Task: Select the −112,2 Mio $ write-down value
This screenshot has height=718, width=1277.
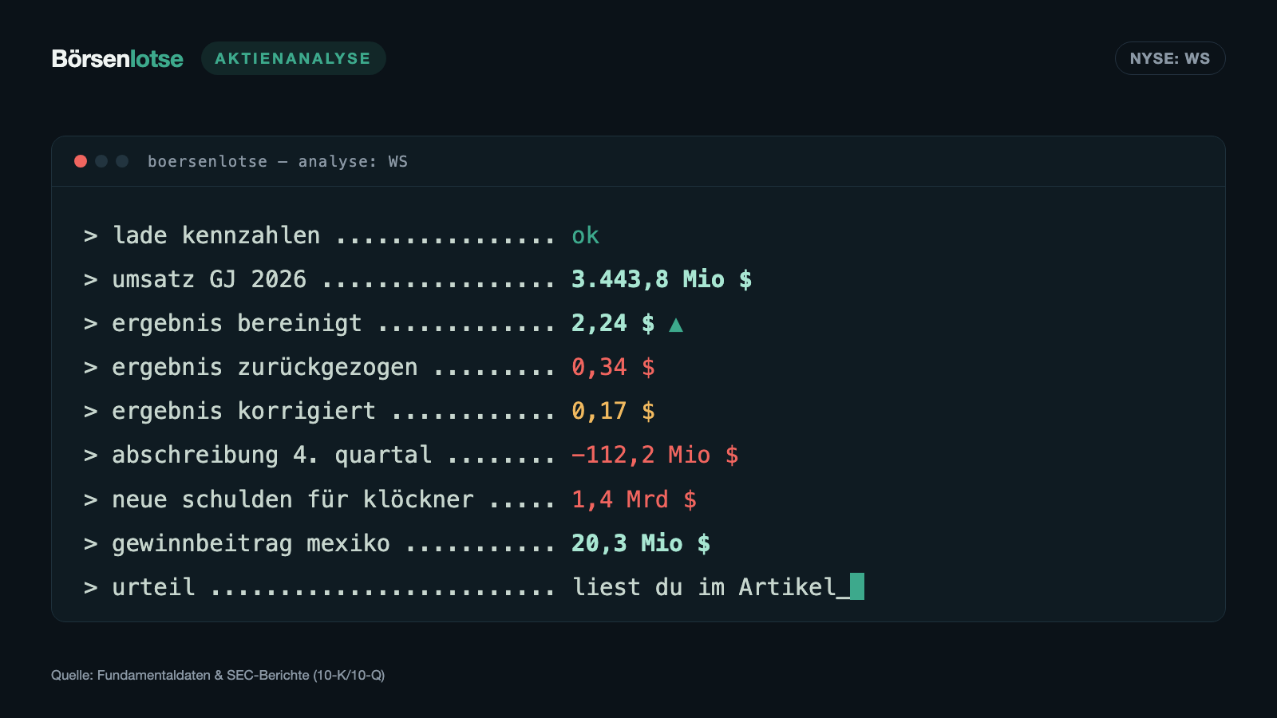Action: tap(655, 455)
